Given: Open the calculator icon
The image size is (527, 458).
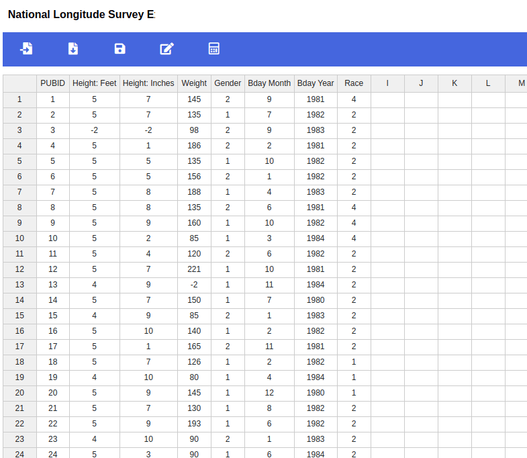Looking at the screenshot, I should pos(214,48).
